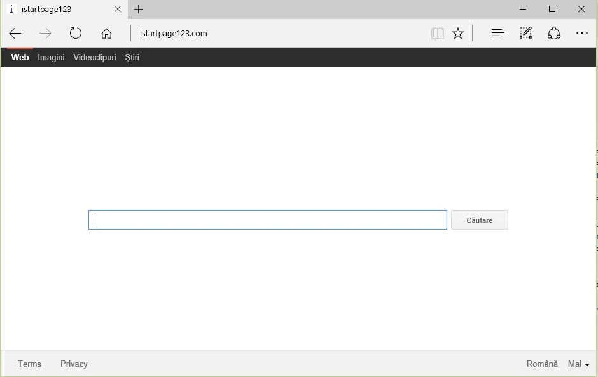Open Reading view book icon
598x377 pixels.
[438, 34]
